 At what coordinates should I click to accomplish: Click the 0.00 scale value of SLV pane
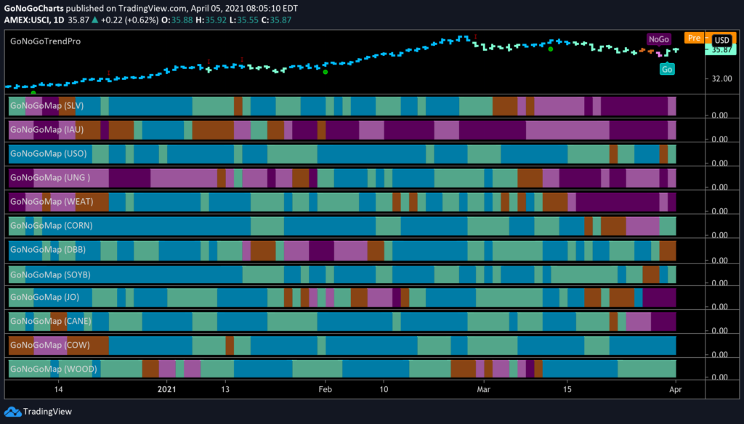pyautogui.click(x=720, y=115)
